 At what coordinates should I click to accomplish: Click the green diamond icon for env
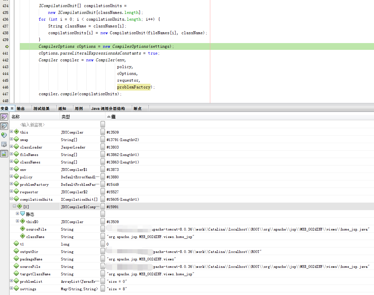(x=16, y=169)
